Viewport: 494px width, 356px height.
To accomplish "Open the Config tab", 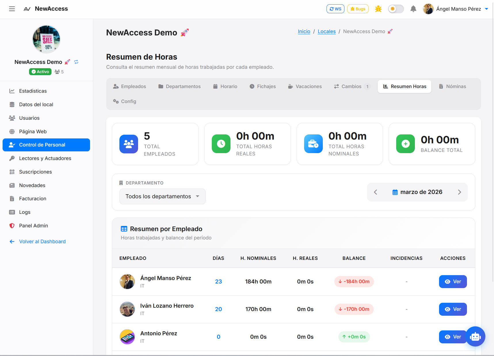I will click(125, 102).
